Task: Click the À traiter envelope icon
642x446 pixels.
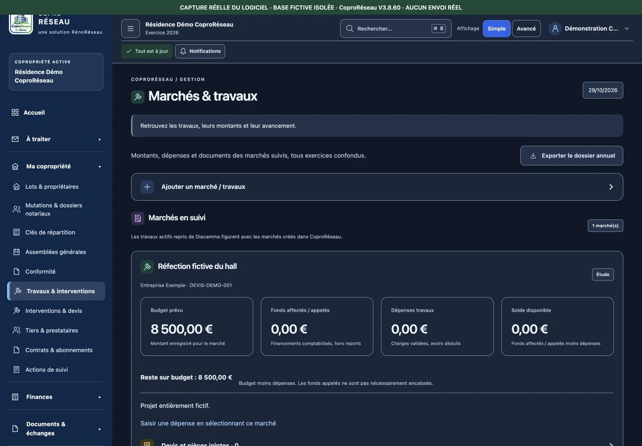Action: click(x=15, y=139)
